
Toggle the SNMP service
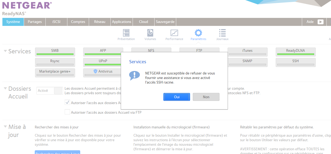point(248,62)
